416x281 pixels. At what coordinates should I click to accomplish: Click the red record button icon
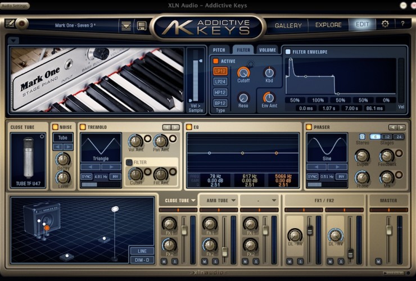(22, 24)
